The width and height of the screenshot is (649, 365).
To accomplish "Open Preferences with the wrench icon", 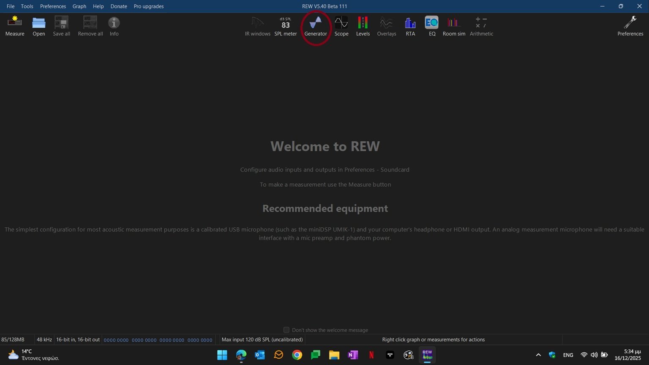I will [630, 26].
